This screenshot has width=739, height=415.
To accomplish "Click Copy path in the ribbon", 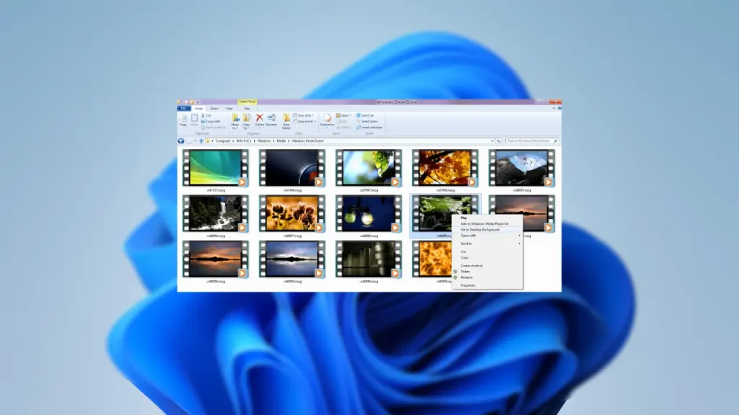I will pyautogui.click(x=211, y=121).
